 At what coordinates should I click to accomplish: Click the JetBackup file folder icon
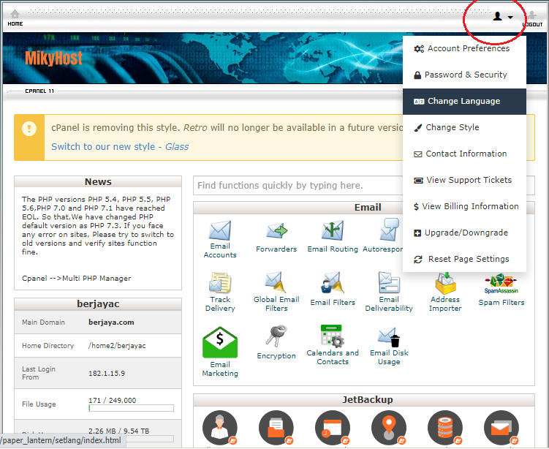pos(276,428)
